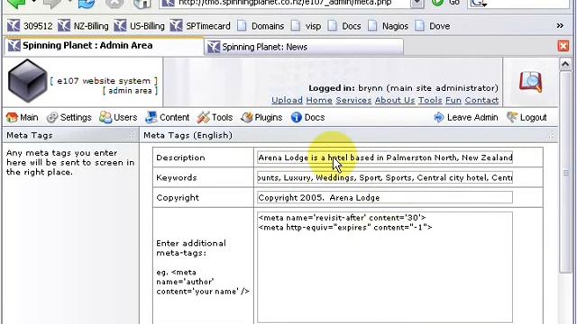Screen dimensions: 577x324
Task: Open the visp bookmark
Action: tap(306, 26)
